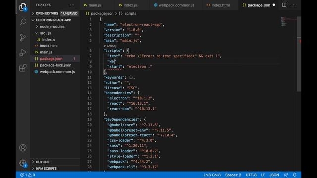Change language mode JSON
317x178 pixels.
coord(274,175)
